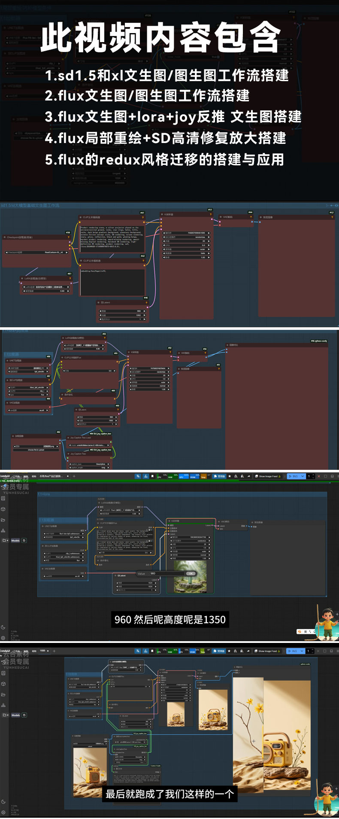Open settings gear in the 960-subtitle sidebar

pyautogui.click(x=3, y=638)
